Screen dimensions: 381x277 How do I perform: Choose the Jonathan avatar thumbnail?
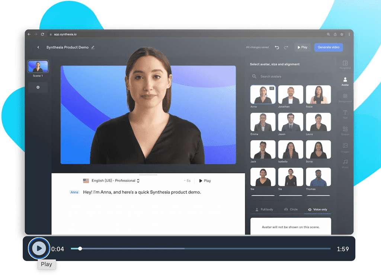tap(291, 95)
